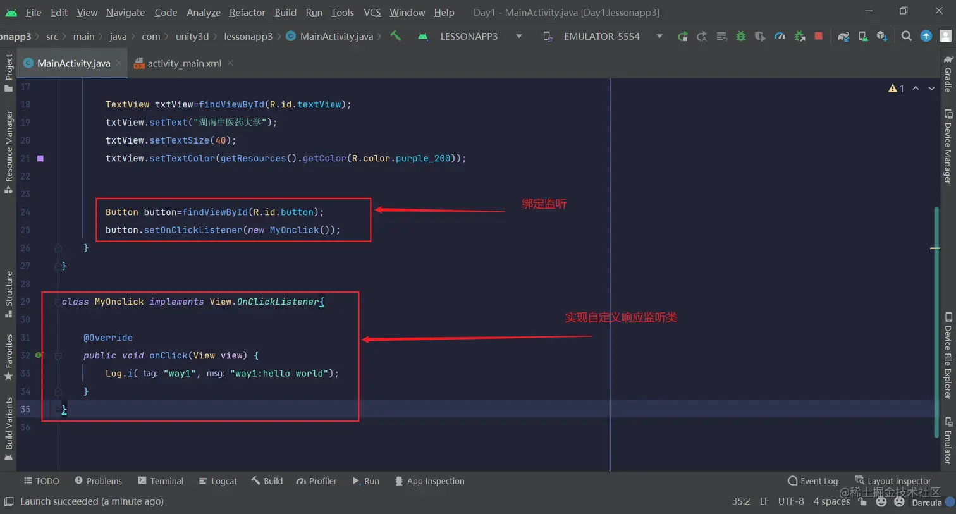Go to previous highlighted error arrow
Viewport: 956px width, 514px height.
(916, 89)
